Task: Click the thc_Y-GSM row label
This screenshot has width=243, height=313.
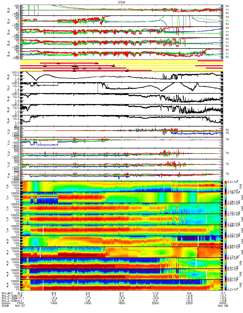Action: 9,298
